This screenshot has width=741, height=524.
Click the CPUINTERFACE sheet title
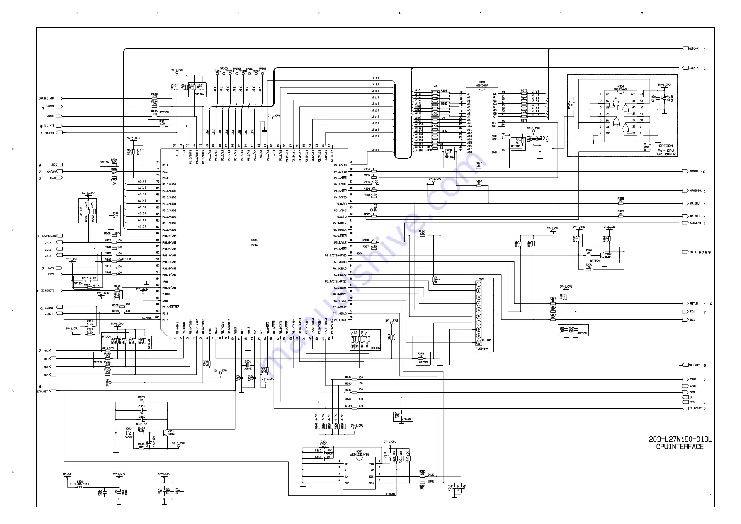point(680,447)
